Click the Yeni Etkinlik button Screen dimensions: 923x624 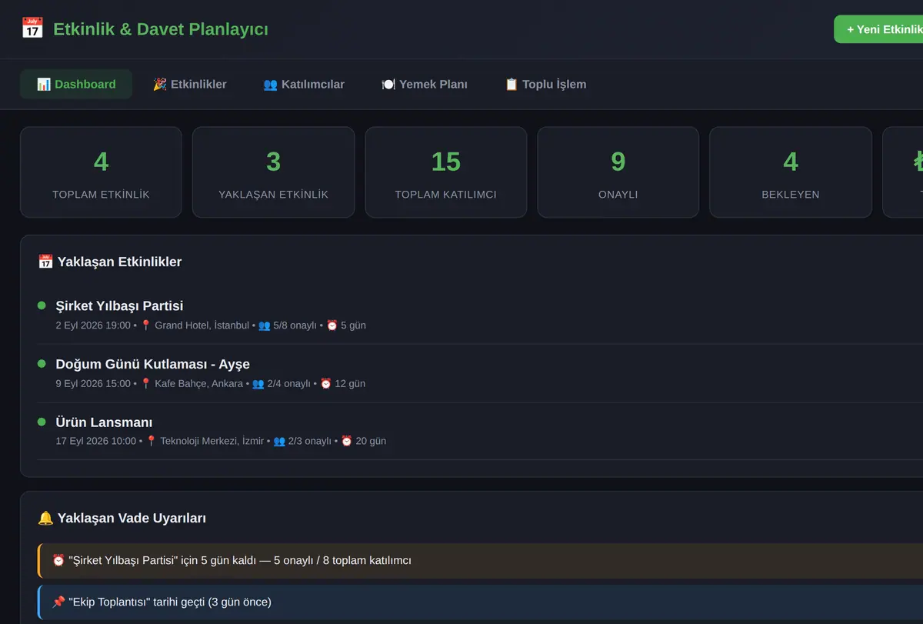click(878, 29)
